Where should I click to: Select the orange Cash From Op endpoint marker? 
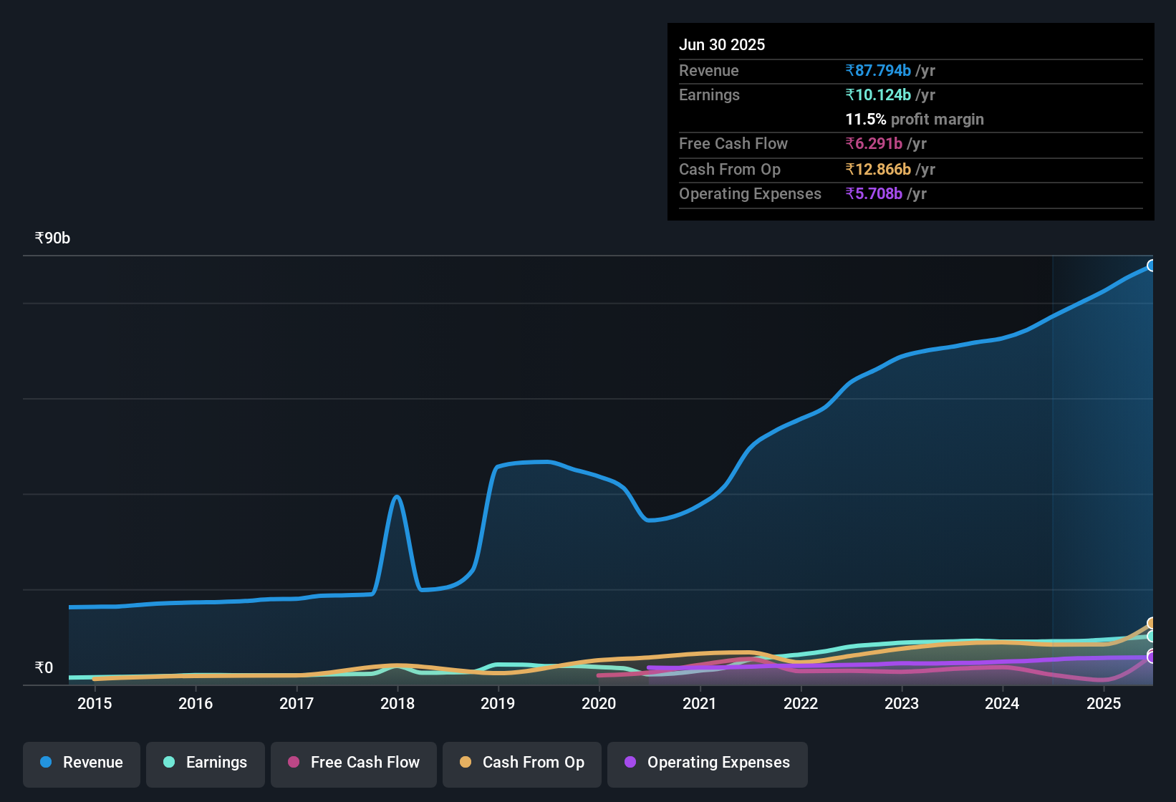[1152, 623]
